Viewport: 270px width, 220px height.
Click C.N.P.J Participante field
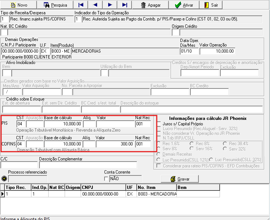(20, 51)
